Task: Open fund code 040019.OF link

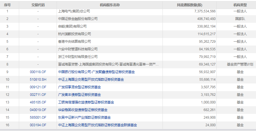Action: 38,110
